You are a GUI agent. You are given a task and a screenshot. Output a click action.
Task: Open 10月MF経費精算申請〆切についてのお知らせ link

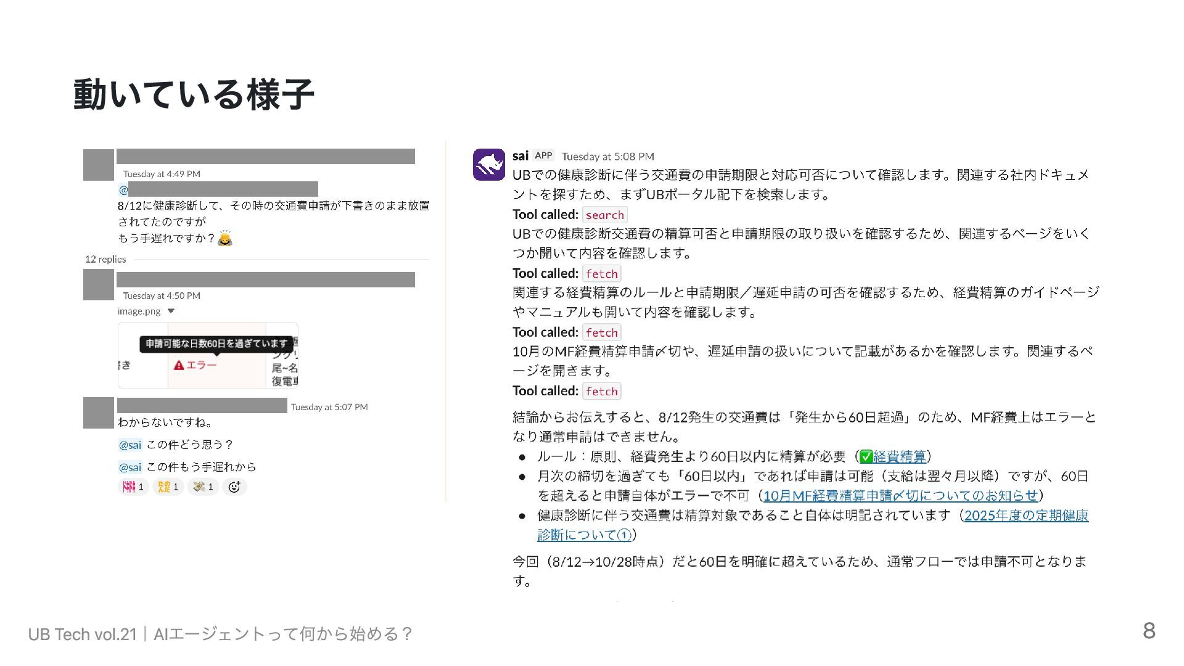(900, 496)
